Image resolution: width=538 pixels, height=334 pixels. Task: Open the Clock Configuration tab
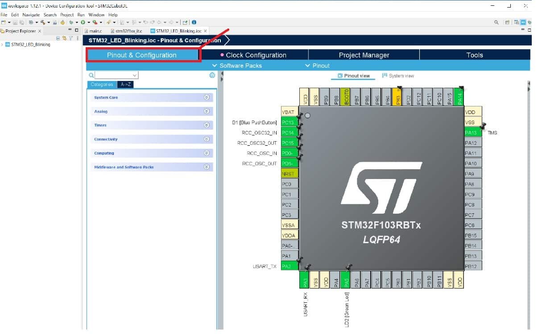click(253, 55)
